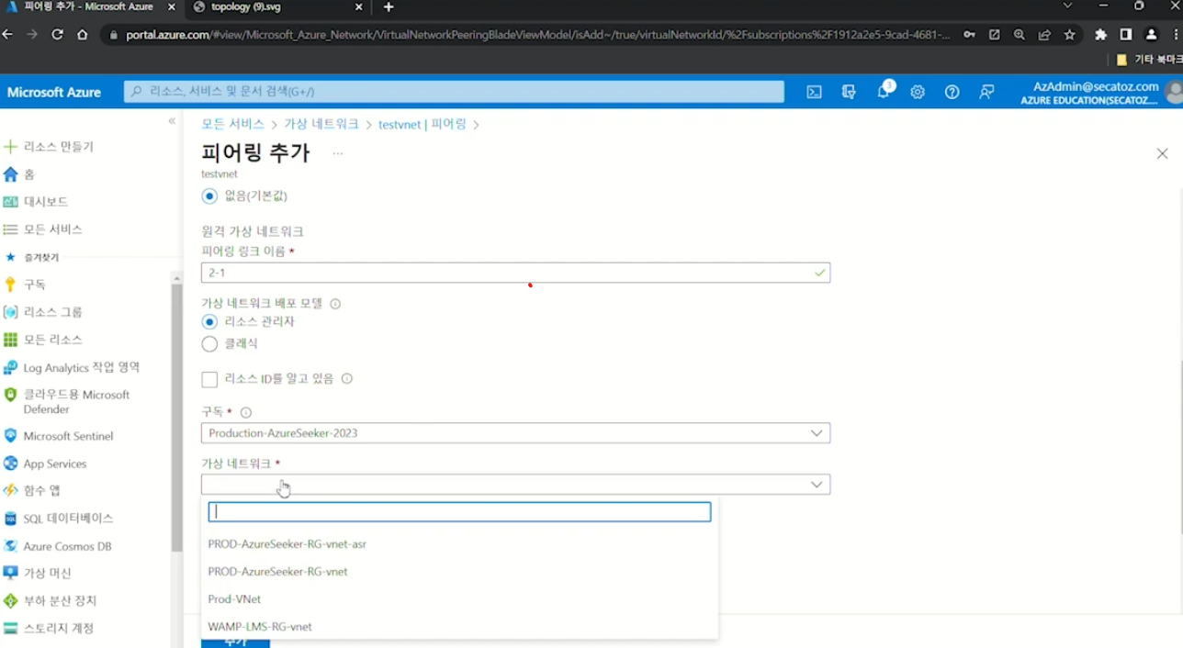Open the 기타 북마크 folder
This screenshot has height=648, width=1183.
click(x=1148, y=60)
